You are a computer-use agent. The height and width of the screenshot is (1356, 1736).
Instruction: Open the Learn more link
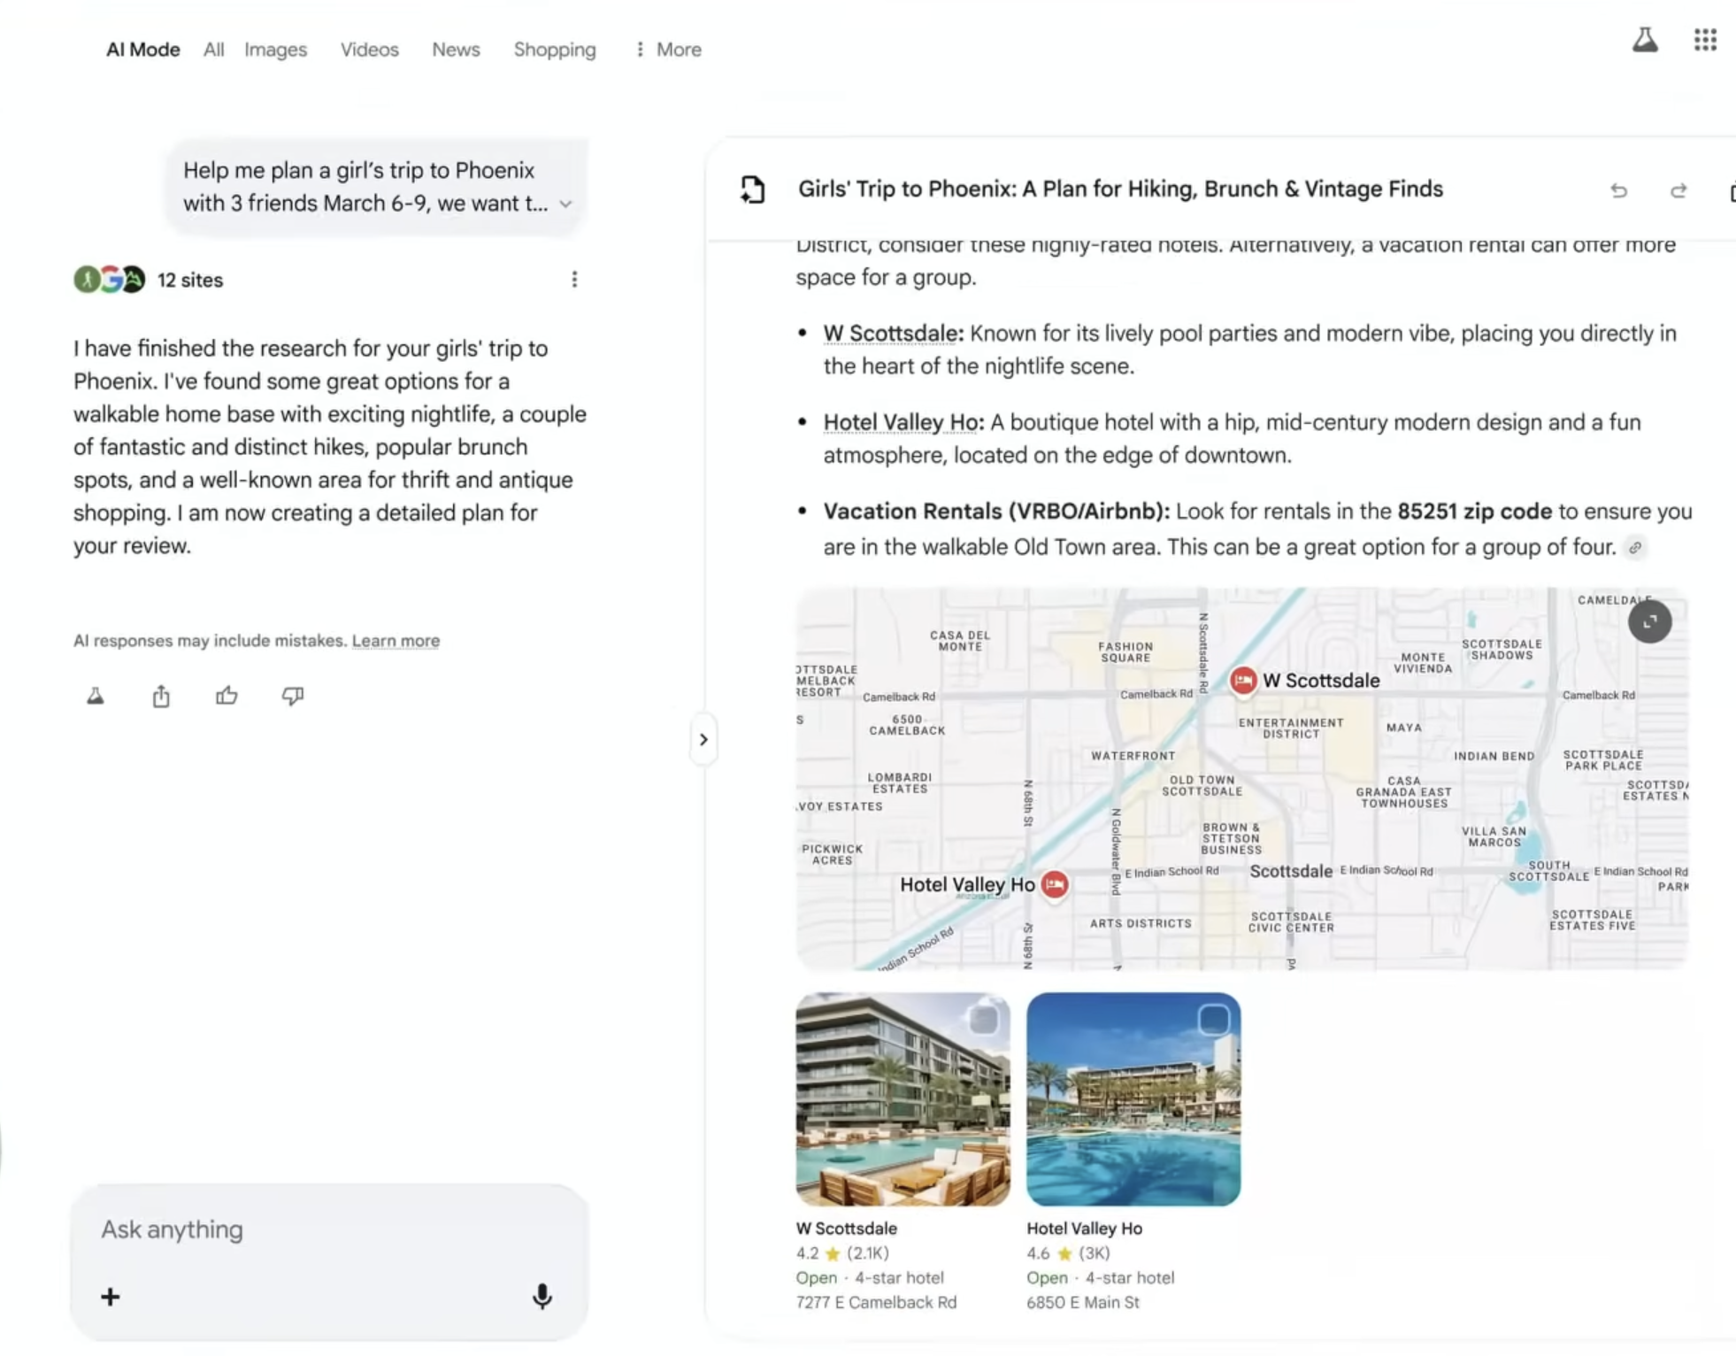(x=396, y=640)
